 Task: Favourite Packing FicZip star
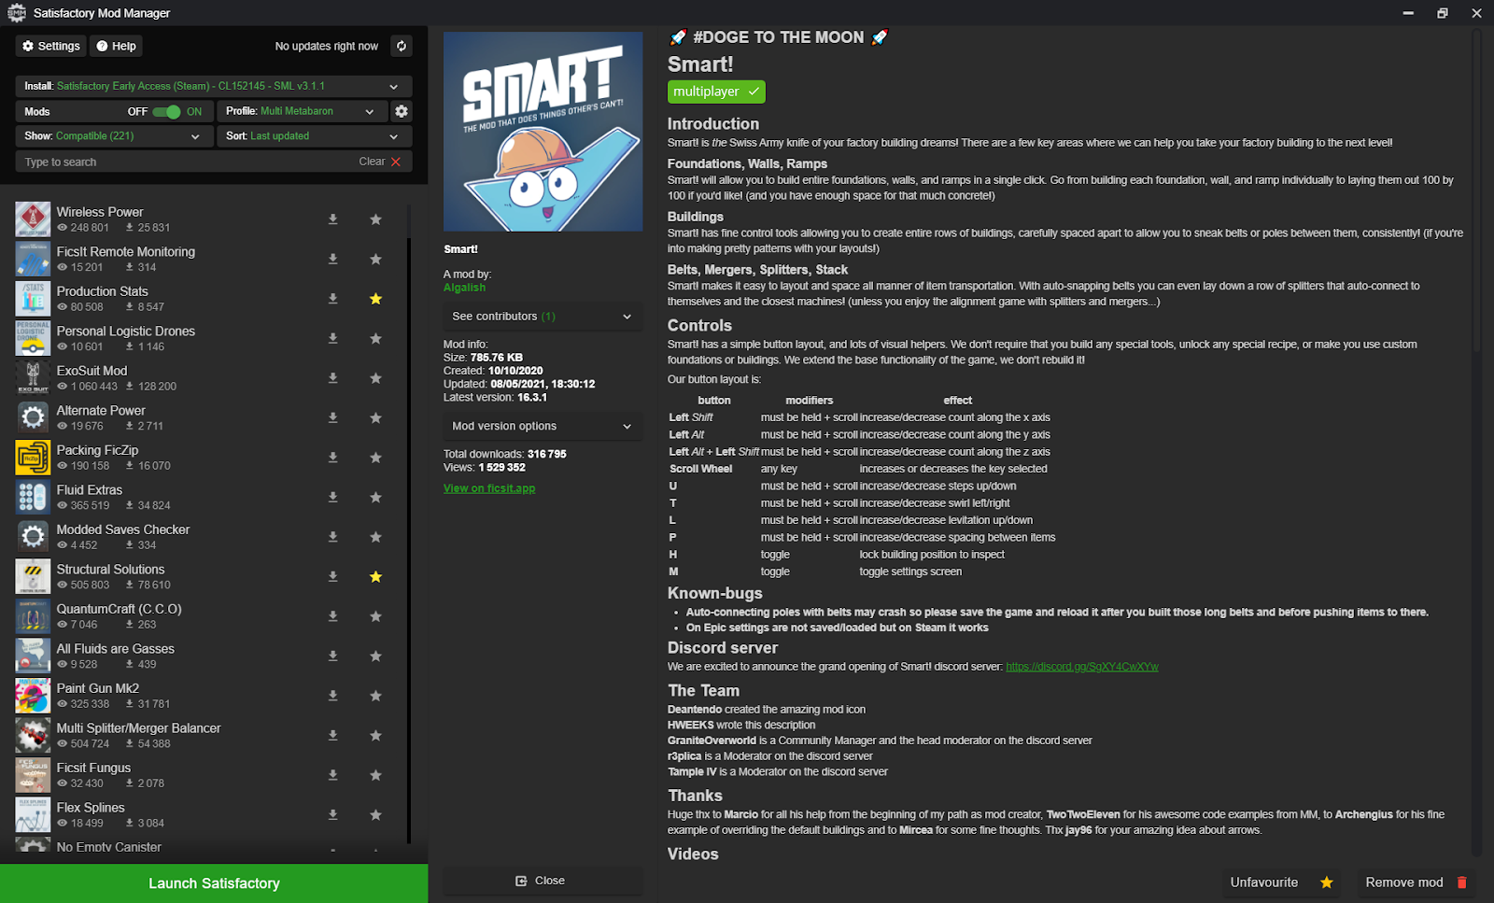coord(375,458)
